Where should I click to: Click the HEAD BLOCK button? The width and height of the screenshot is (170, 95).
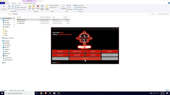(60, 55)
